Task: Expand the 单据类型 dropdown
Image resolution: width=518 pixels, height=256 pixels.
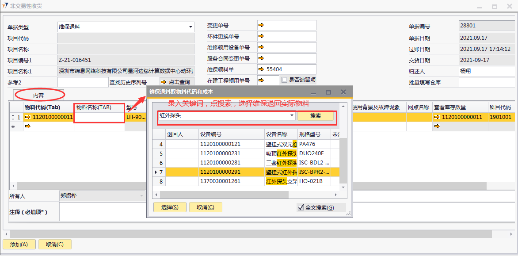Action: tap(191, 27)
